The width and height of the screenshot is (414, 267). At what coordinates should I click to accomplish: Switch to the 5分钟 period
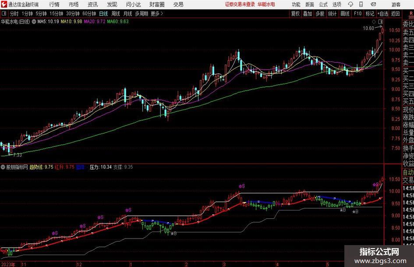(x=41, y=14)
